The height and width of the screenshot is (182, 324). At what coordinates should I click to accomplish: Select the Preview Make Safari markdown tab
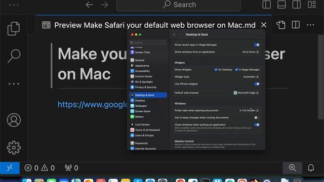[x=154, y=25]
